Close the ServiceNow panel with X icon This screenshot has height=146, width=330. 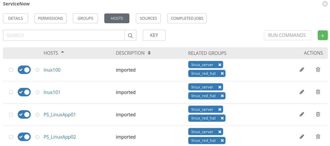[325, 4]
